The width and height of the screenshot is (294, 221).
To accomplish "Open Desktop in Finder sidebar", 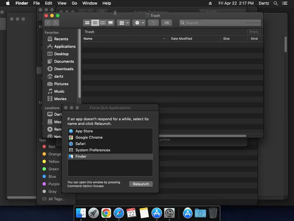I will (x=58, y=54).
